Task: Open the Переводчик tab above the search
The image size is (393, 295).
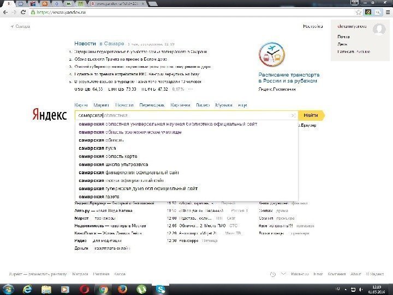Action: 152,105
